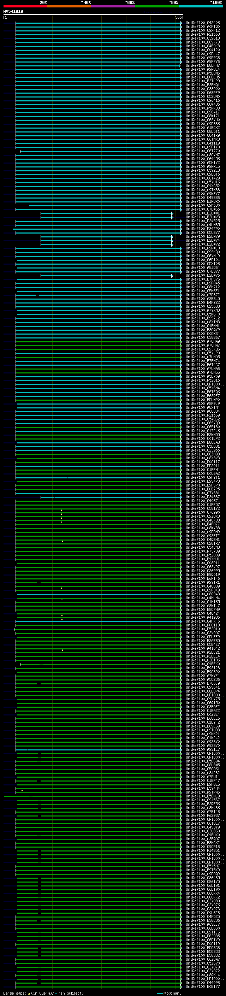Click the orange ~40% identity legend segment
This screenshot has width=226, height=996.
(x=69, y=6)
